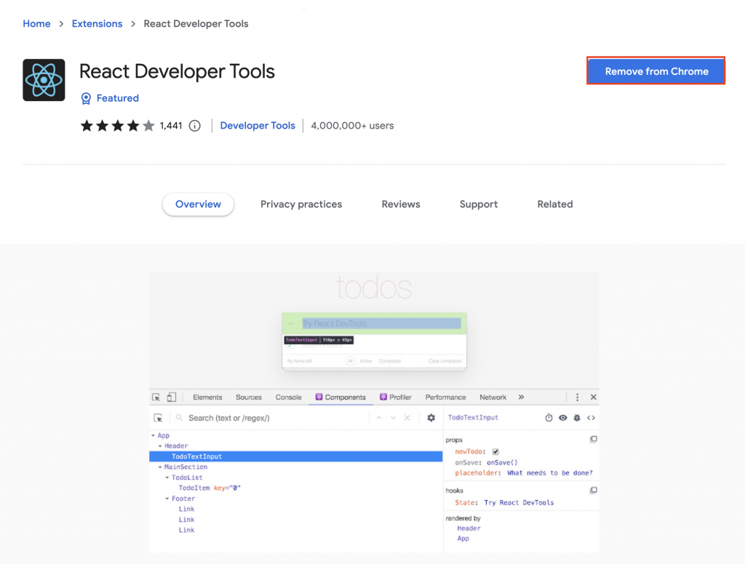The width and height of the screenshot is (745, 564).
Task: Click the Try React DevTools todo input
Action: point(381,323)
